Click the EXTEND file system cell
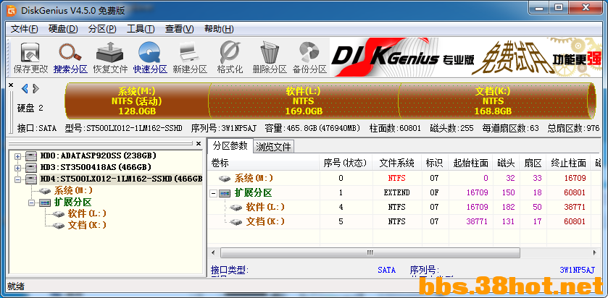 (x=396, y=192)
